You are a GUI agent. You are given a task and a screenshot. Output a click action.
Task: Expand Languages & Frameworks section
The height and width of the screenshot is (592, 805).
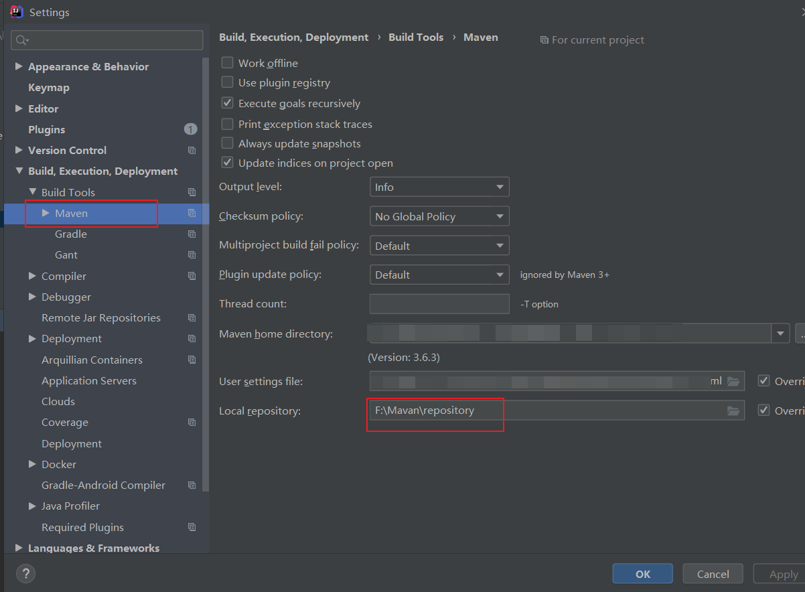19,548
